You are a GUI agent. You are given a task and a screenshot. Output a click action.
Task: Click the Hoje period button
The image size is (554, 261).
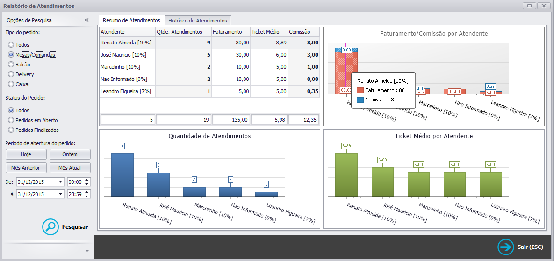click(26, 154)
